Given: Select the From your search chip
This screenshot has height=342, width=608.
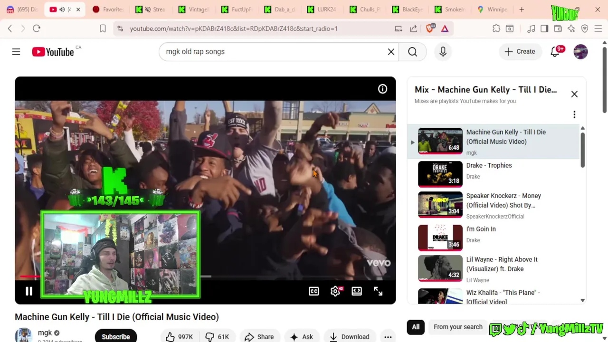Looking at the screenshot, I should 458,327.
